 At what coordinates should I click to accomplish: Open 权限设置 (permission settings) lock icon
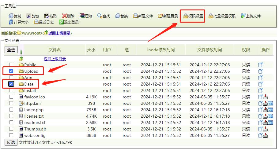(186, 16)
